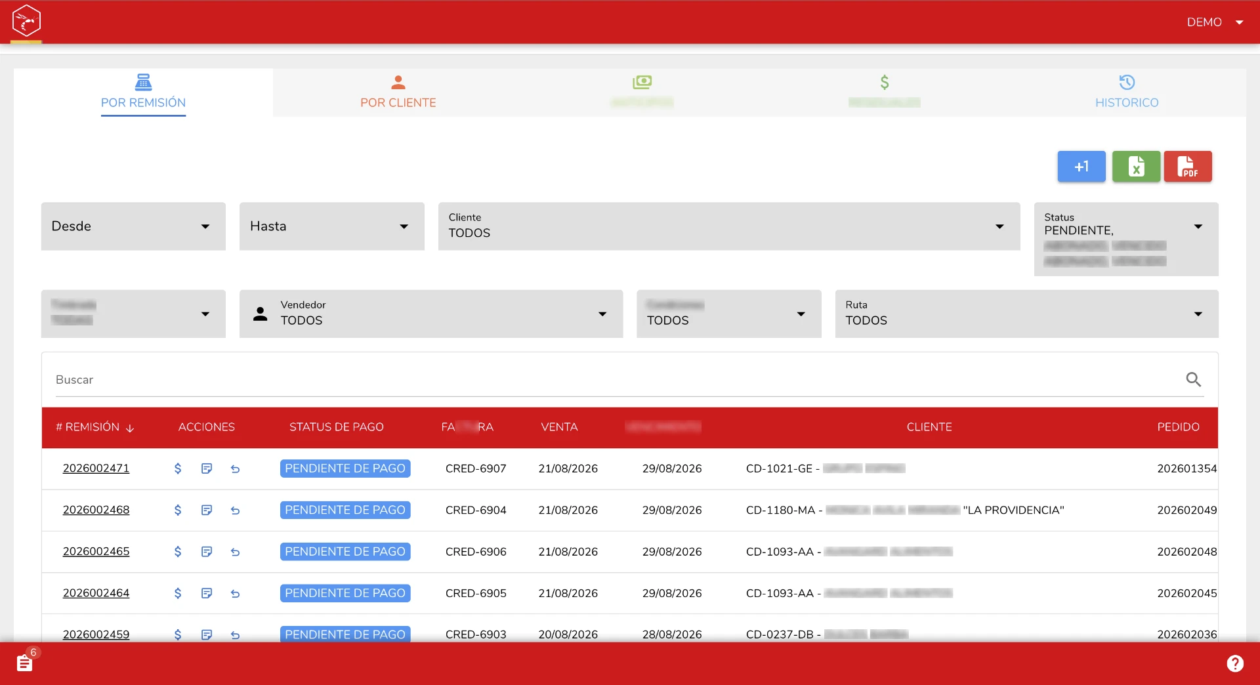This screenshot has width=1260, height=685.
Task: Open remisión 2026002471 link
Action: (x=96, y=468)
